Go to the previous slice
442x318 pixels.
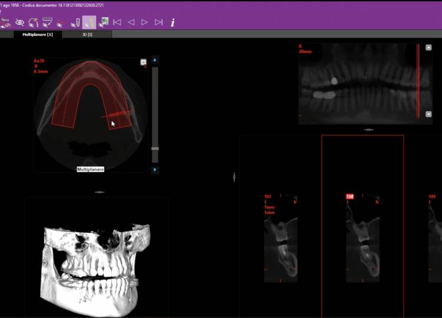pyautogui.click(x=131, y=22)
